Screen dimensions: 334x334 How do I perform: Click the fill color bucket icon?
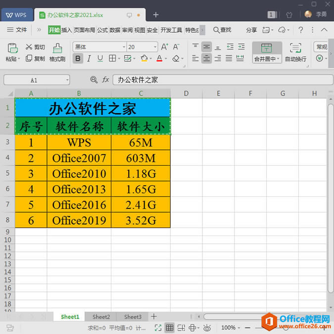[144, 58]
